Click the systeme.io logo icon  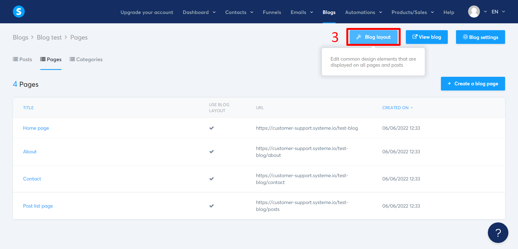point(18,12)
